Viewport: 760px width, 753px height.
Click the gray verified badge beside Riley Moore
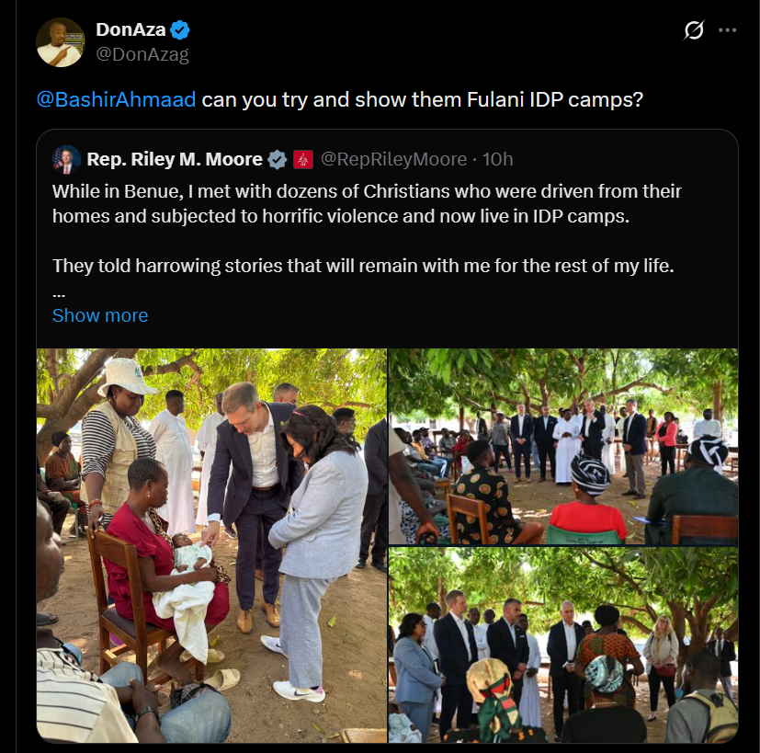click(278, 160)
